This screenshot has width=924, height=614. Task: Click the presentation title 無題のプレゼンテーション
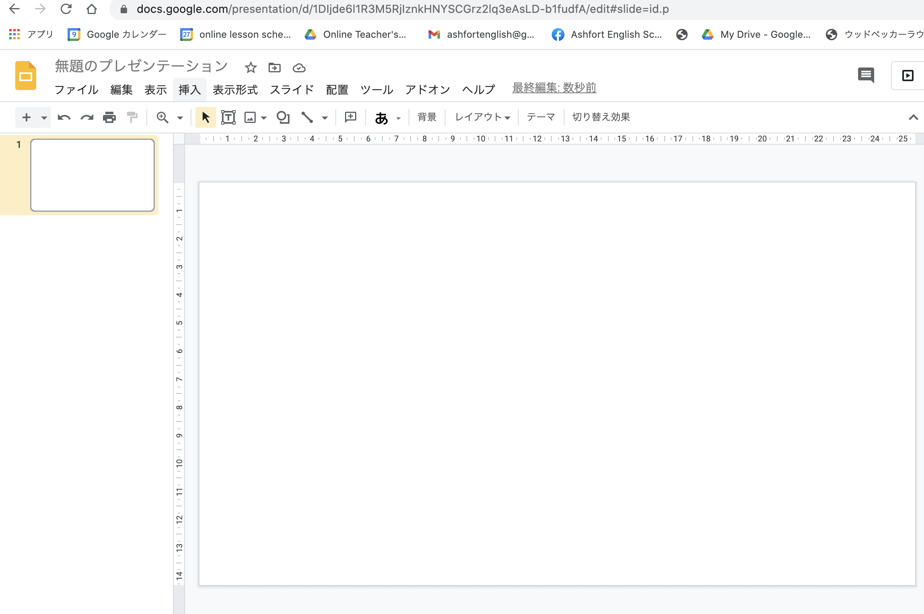(x=141, y=66)
